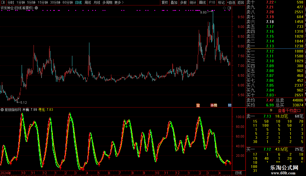Click the 2024年 label on time axis
The image size is (306, 176).
[6, 173]
